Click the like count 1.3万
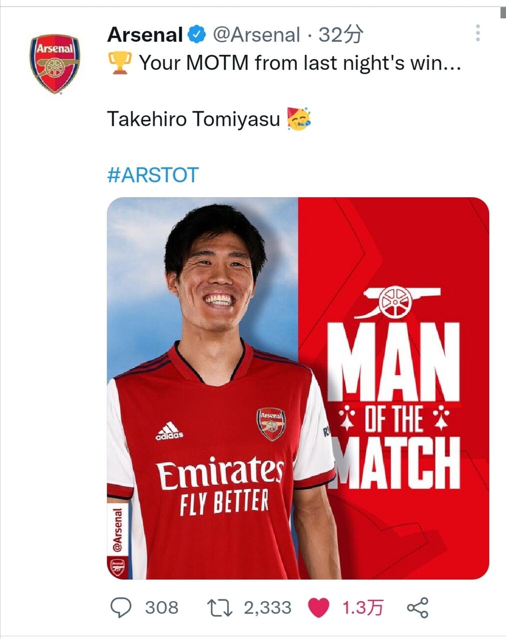 363,608
